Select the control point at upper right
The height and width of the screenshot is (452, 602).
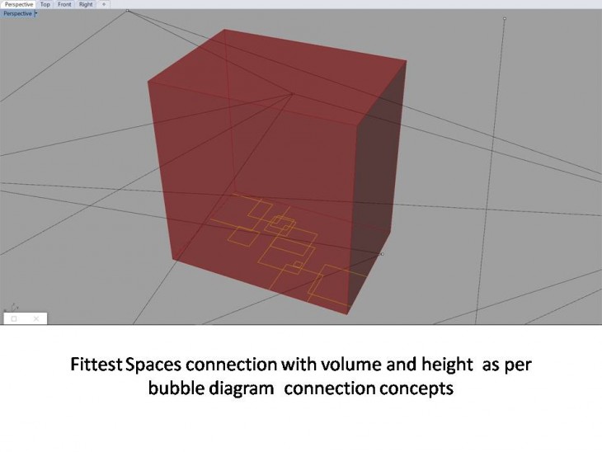tap(505, 18)
